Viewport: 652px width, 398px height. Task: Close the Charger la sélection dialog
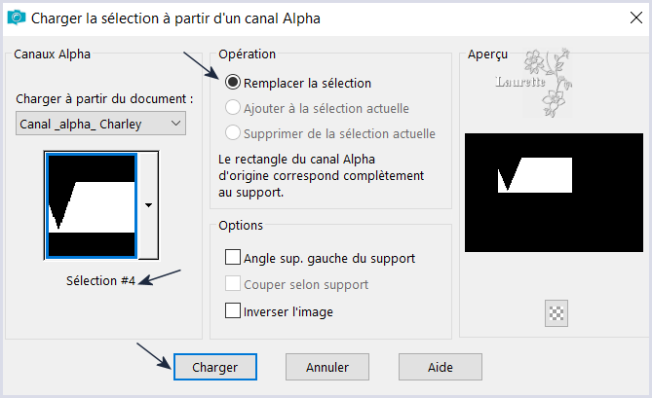pos(636,18)
